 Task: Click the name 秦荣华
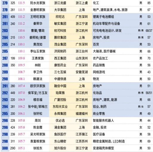point(38,24)
